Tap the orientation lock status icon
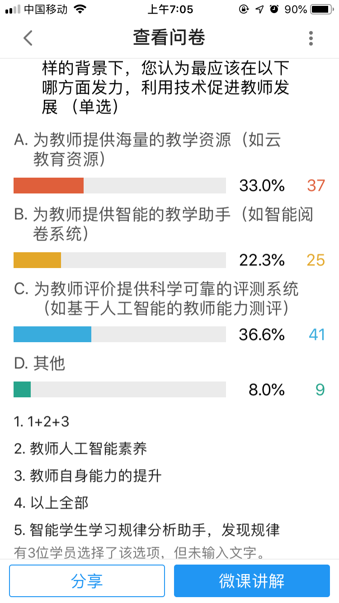The image size is (339, 603). point(244,9)
